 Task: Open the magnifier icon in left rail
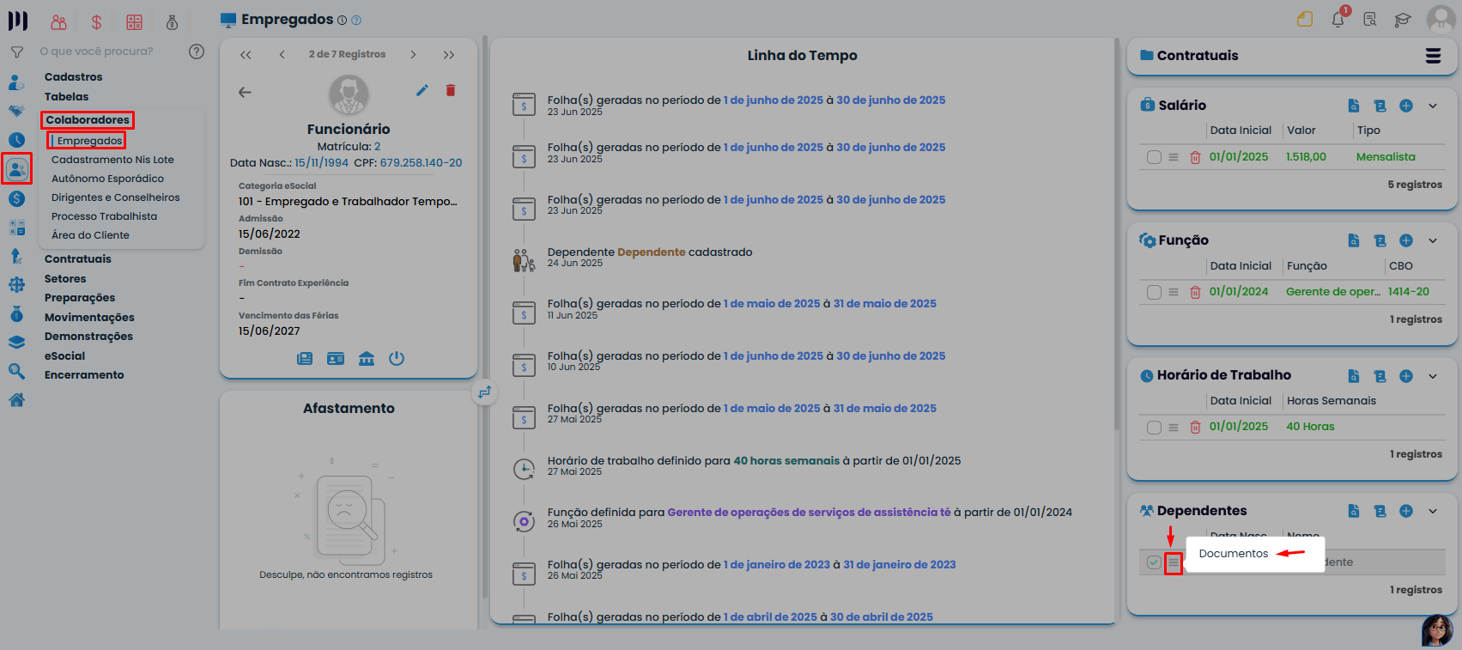coord(16,371)
